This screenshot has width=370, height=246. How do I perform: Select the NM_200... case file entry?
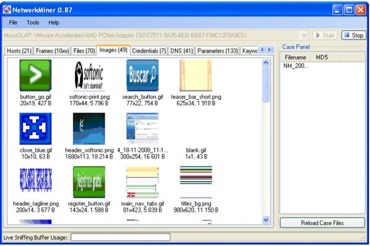tap(296, 66)
